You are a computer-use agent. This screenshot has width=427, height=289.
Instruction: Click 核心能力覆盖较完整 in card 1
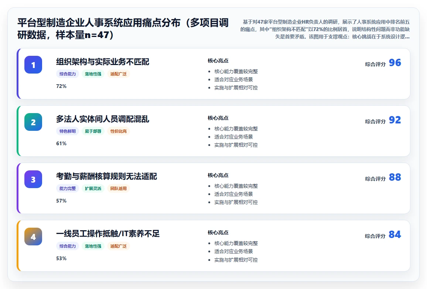click(236, 71)
